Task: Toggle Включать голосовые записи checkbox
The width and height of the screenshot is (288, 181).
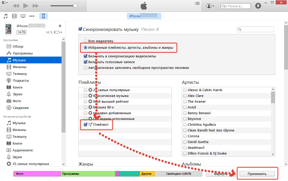Action: (85, 62)
